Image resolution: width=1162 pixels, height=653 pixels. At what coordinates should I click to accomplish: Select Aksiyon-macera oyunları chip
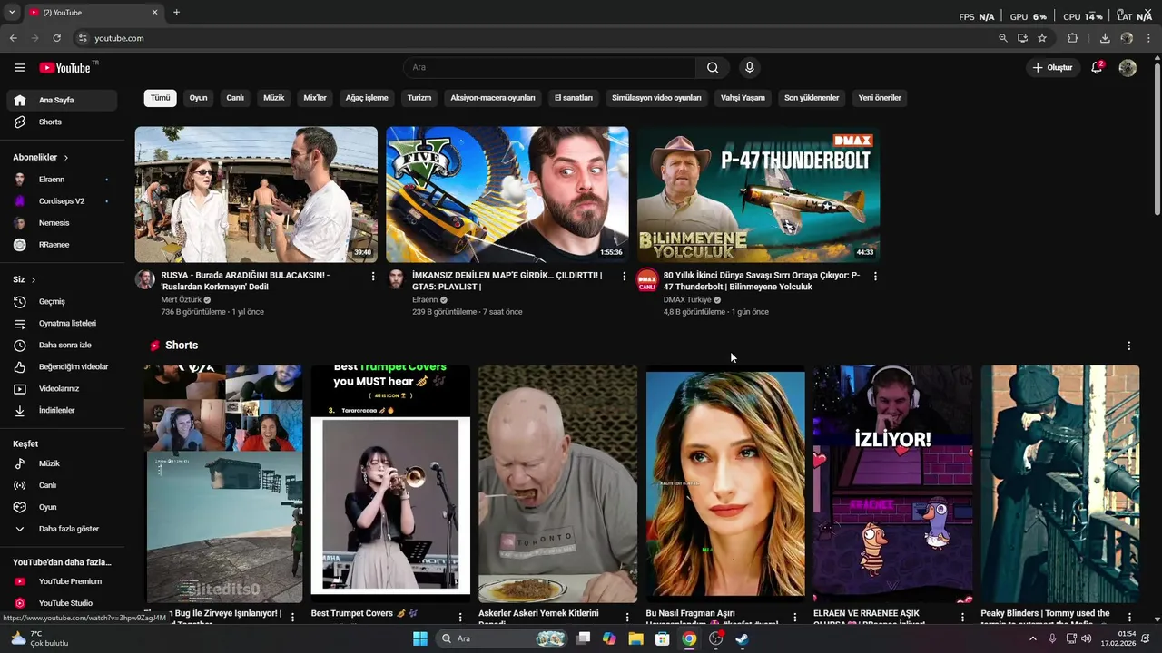[x=493, y=98]
